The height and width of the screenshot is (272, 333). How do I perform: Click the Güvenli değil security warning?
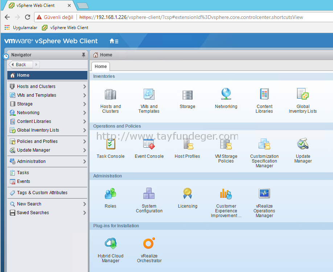(55, 17)
